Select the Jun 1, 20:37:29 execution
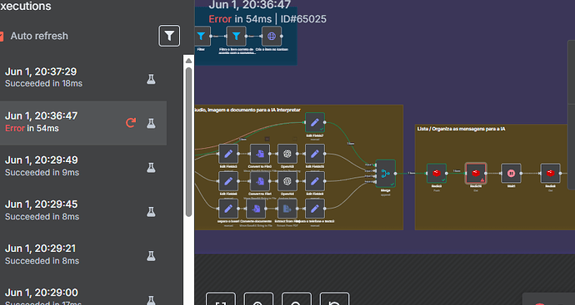This screenshot has height=305, width=575. point(83,77)
